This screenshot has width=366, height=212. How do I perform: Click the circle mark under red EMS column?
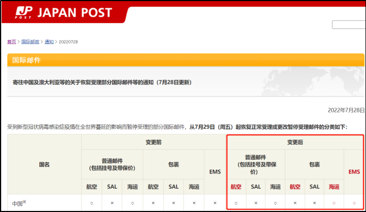click(354, 203)
